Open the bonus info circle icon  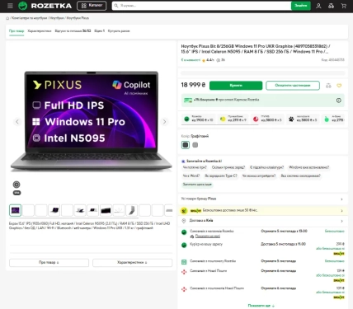[339, 101]
